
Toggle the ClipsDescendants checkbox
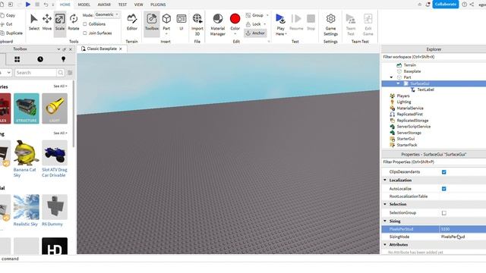pyautogui.click(x=443, y=172)
